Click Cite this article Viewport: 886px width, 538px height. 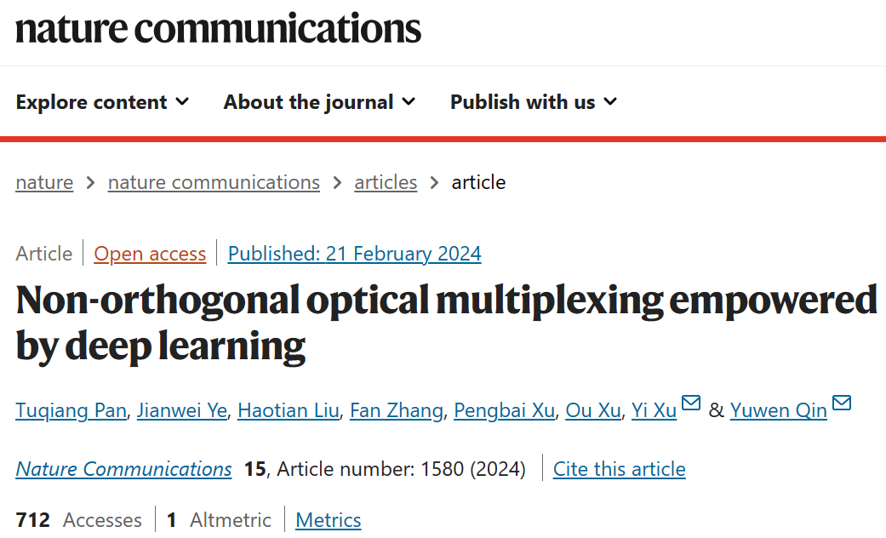(x=619, y=469)
